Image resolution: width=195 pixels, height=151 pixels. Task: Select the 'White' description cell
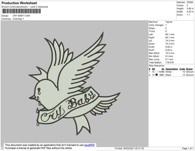168,72
